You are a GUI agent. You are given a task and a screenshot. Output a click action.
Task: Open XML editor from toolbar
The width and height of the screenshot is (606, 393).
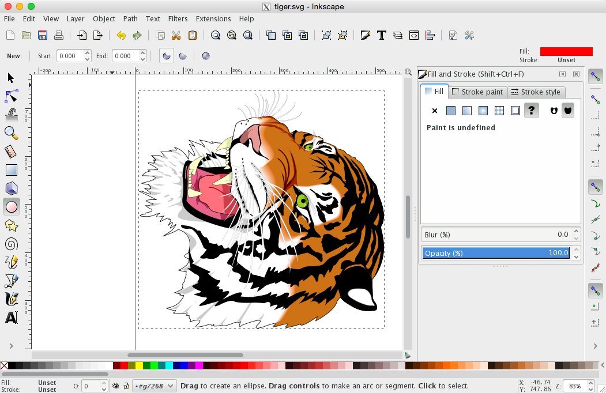(414, 36)
